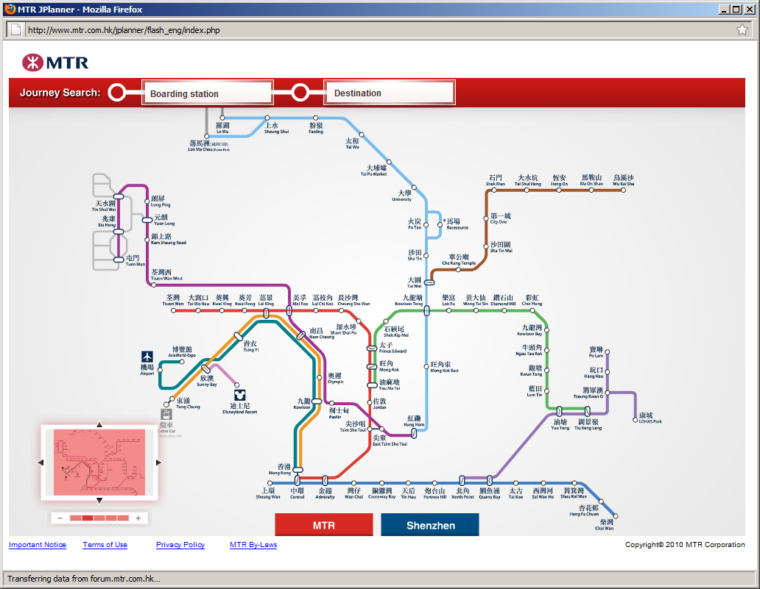Select the Sunny Bay interchange marker
Viewport: 760px width, 589px height.
point(205,368)
